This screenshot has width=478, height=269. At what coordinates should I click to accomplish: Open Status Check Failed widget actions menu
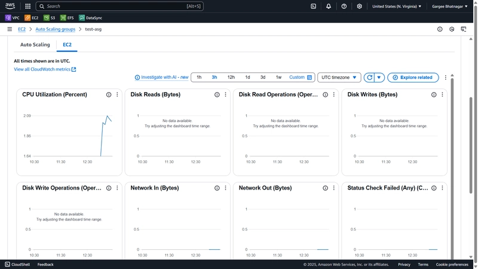pos(442,188)
